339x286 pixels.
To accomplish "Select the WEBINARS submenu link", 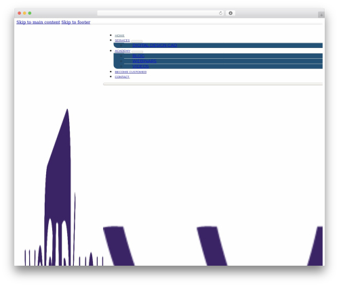I will tap(144, 61).
